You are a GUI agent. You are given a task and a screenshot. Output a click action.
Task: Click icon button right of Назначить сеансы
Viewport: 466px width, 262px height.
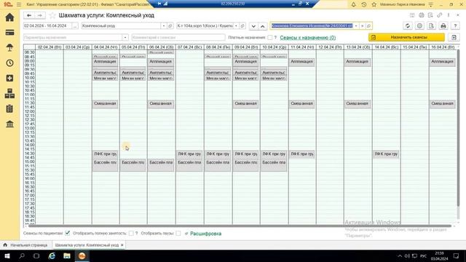454,37
